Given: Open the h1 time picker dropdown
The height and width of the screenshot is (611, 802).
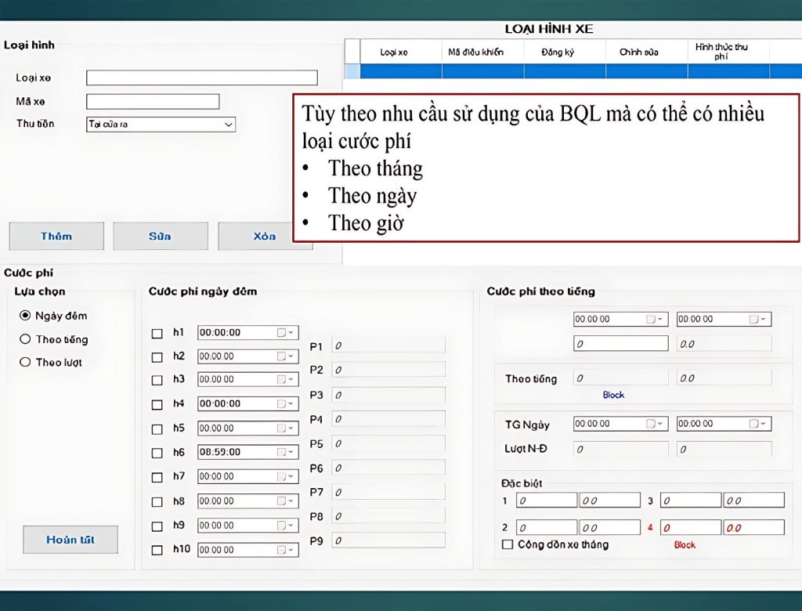Looking at the screenshot, I should (x=291, y=332).
